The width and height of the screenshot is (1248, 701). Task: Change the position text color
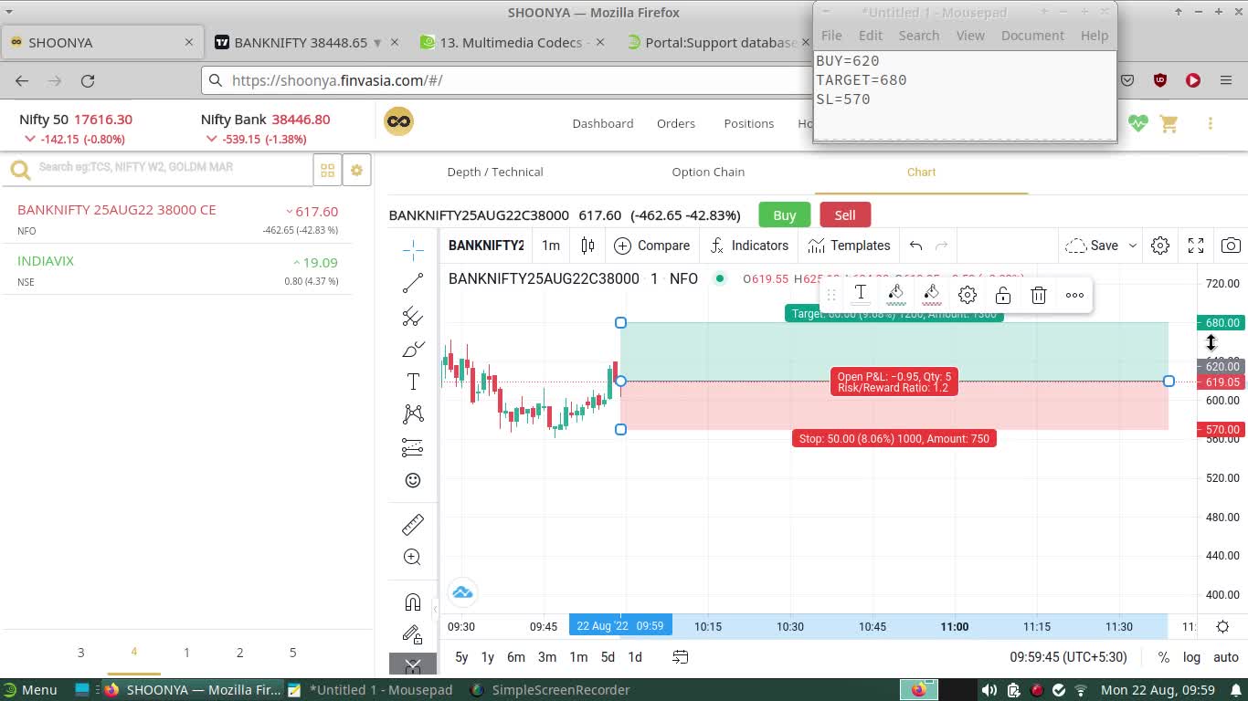pos(861,295)
